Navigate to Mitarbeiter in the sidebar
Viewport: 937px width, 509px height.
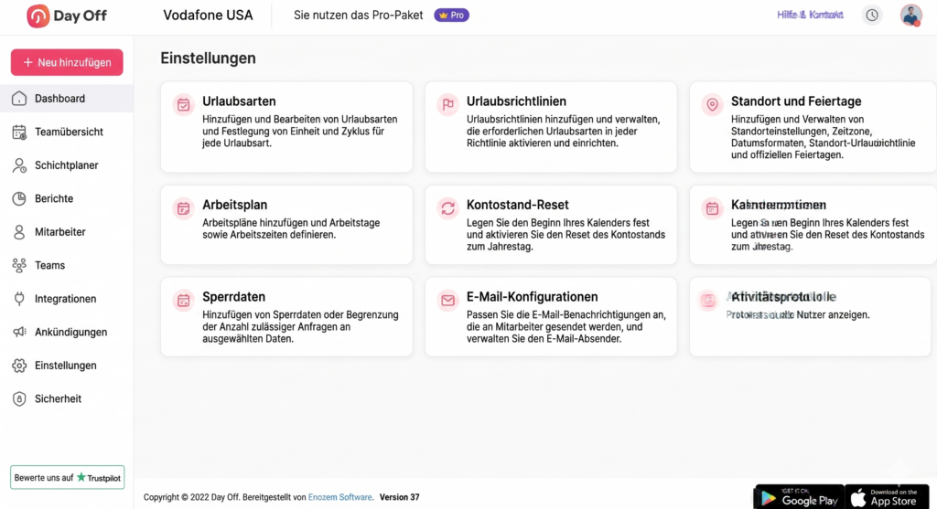click(x=59, y=232)
